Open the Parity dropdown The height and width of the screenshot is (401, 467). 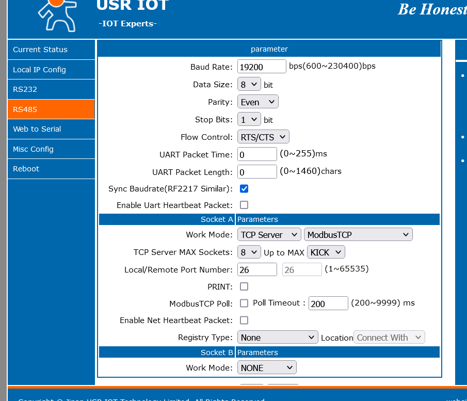[x=257, y=102]
